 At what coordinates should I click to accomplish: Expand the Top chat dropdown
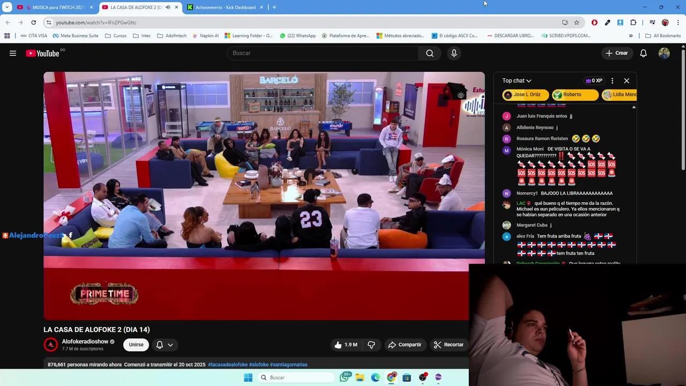(517, 81)
